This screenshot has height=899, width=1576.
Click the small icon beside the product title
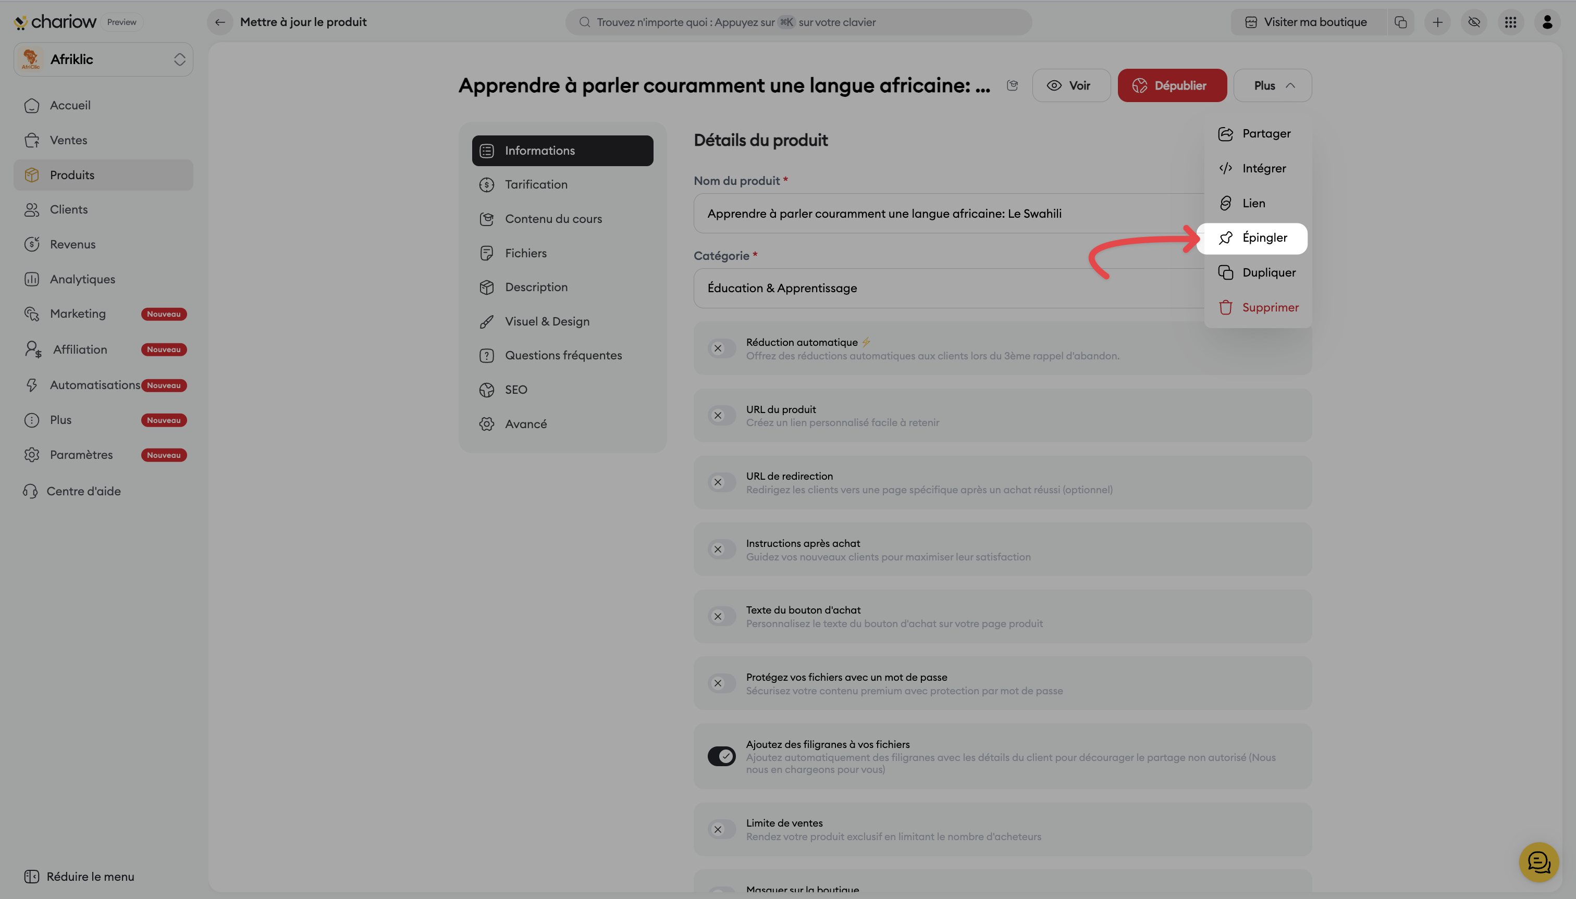point(1012,85)
